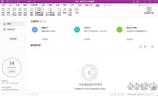158x96 pixels.
Task: Switch recent files to thumbnail grid view
Action: (x=145, y=47)
